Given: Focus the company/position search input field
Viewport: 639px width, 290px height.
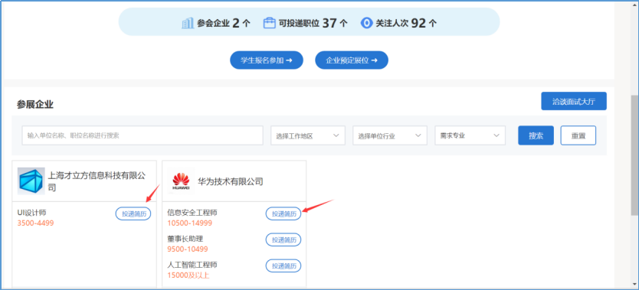Looking at the screenshot, I should click(143, 135).
